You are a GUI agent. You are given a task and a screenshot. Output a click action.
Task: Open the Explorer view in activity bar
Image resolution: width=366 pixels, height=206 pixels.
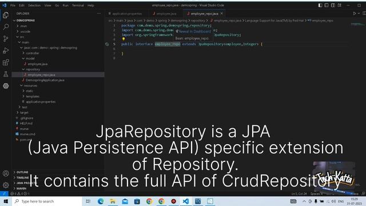pos(6,15)
